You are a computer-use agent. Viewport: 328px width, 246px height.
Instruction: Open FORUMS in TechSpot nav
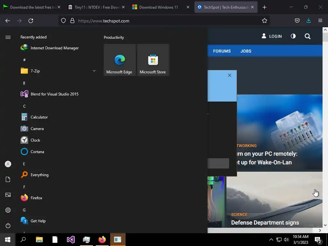coord(222,51)
